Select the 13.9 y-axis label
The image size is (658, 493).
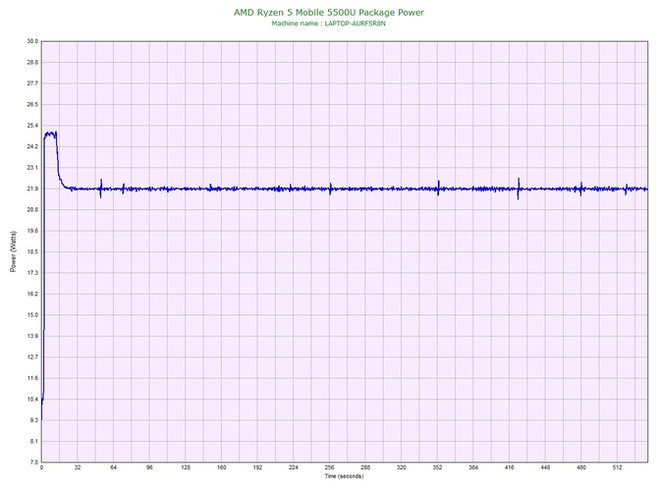[x=32, y=336]
